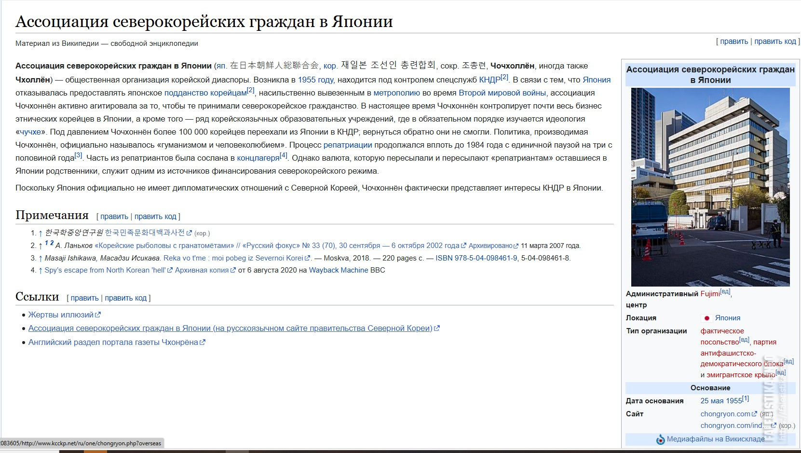Image resolution: width=801 pixels, height=453 pixels.
Task: Open the 'Жертвы иллюзий' external link
Action: [x=64, y=315]
